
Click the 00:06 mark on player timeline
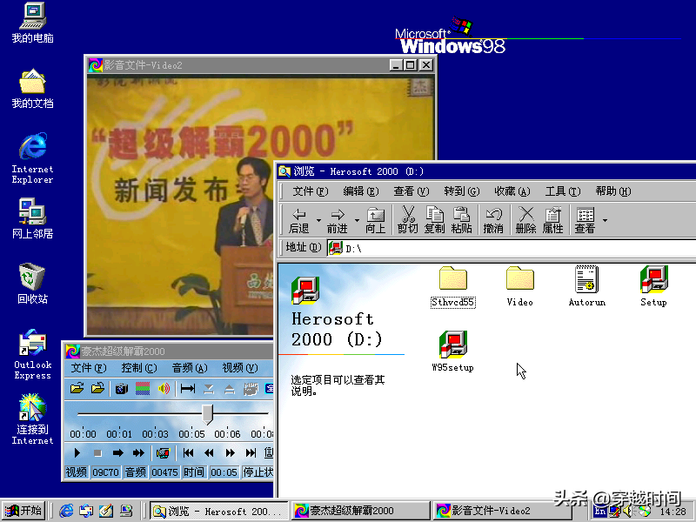(227, 433)
